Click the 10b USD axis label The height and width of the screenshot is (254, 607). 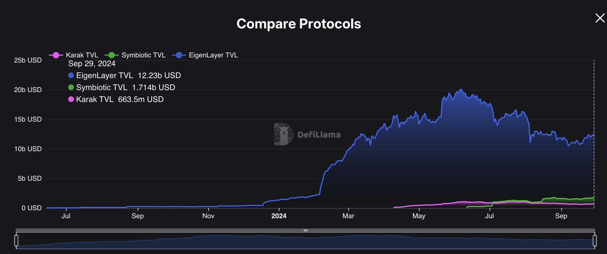pyautogui.click(x=28, y=149)
